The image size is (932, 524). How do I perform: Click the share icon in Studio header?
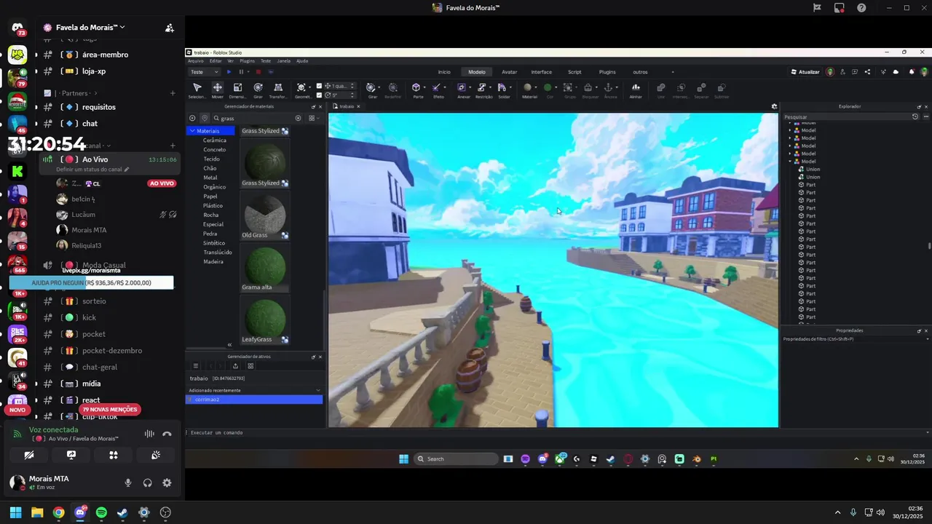point(867,72)
